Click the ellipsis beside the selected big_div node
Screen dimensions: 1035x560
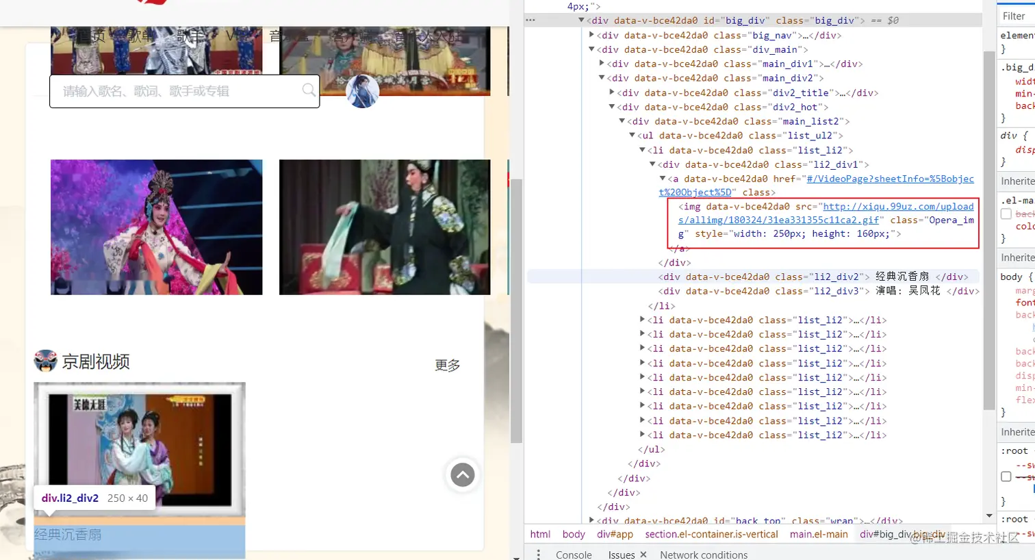(x=531, y=21)
